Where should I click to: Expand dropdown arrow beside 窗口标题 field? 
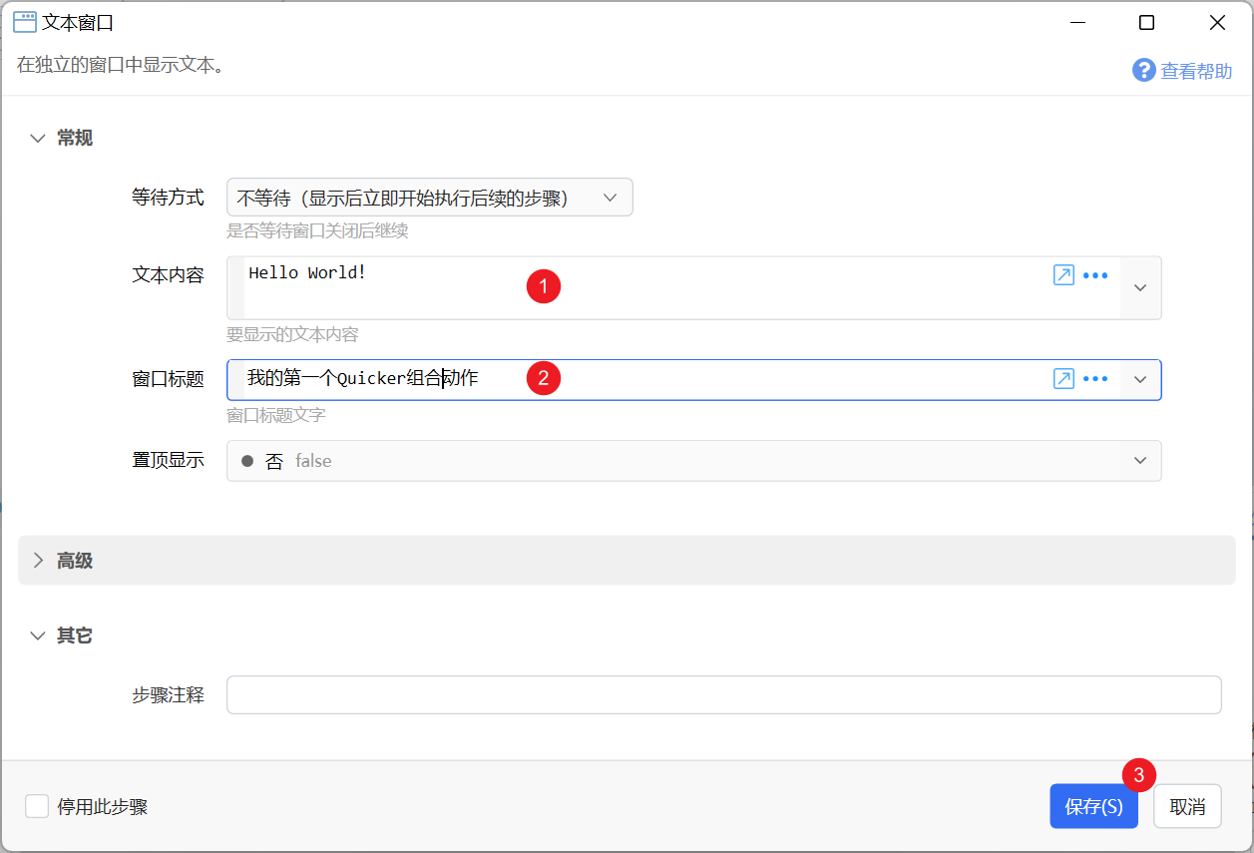(1141, 379)
